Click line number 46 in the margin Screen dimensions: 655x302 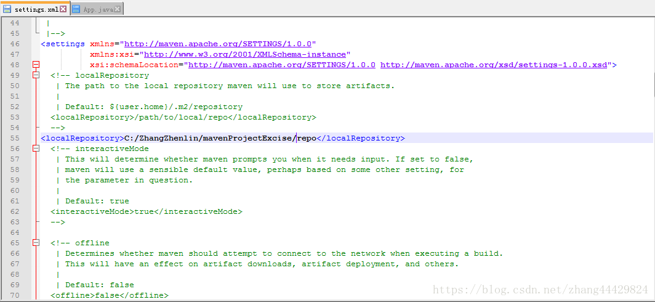[15, 44]
